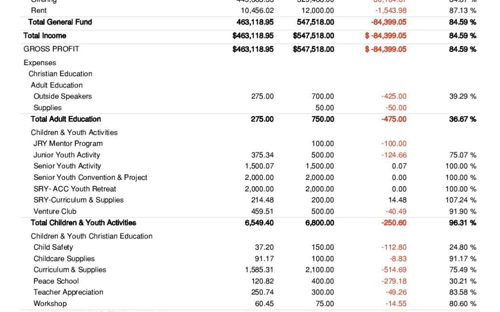Click Outside Speakers percentage 39.29 %
This screenshot has width=500, height=312.
(462, 97)
